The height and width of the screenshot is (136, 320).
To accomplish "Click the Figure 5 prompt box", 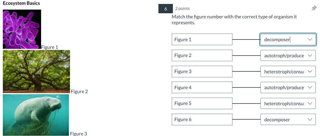I will point(202,103).
